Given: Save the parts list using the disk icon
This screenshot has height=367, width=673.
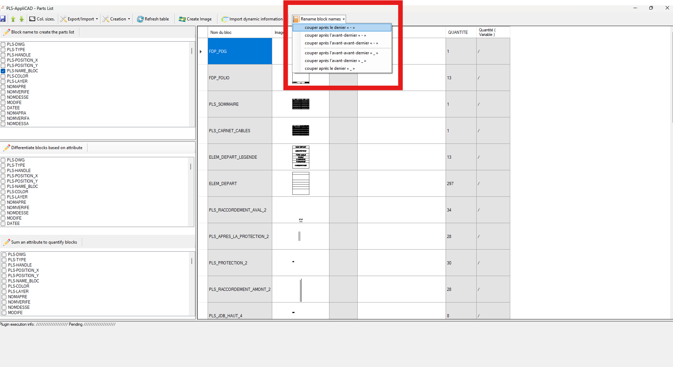Looking at the screenshot, I should click(4, 19).
